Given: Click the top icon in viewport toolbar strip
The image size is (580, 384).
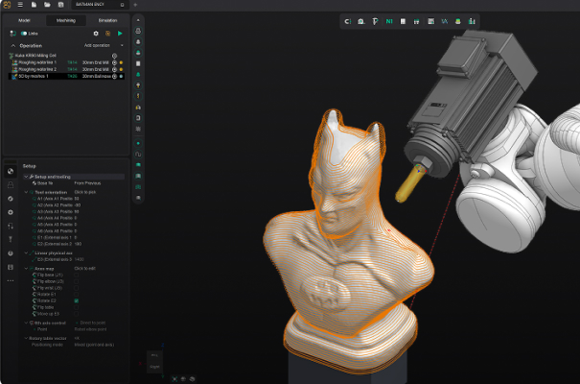Looking at the screenshot, I should tap(139, 19).
